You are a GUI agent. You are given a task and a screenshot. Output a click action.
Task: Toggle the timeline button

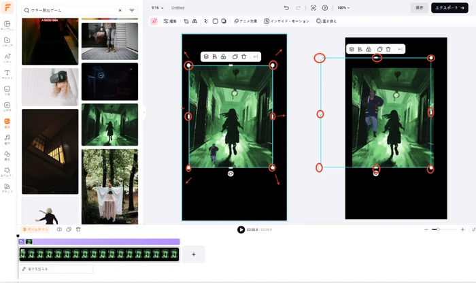(x=34, y=229)
